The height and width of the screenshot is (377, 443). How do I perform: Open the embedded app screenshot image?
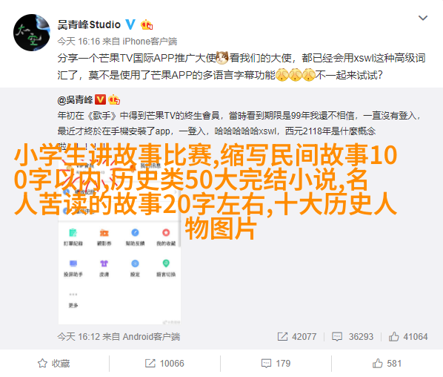[119, 234]
